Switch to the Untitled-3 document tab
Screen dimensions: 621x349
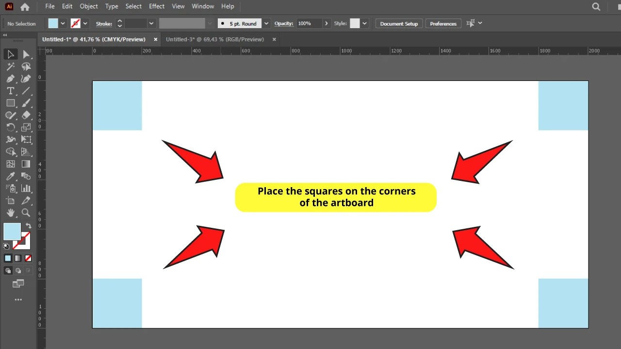click(215, 39)
